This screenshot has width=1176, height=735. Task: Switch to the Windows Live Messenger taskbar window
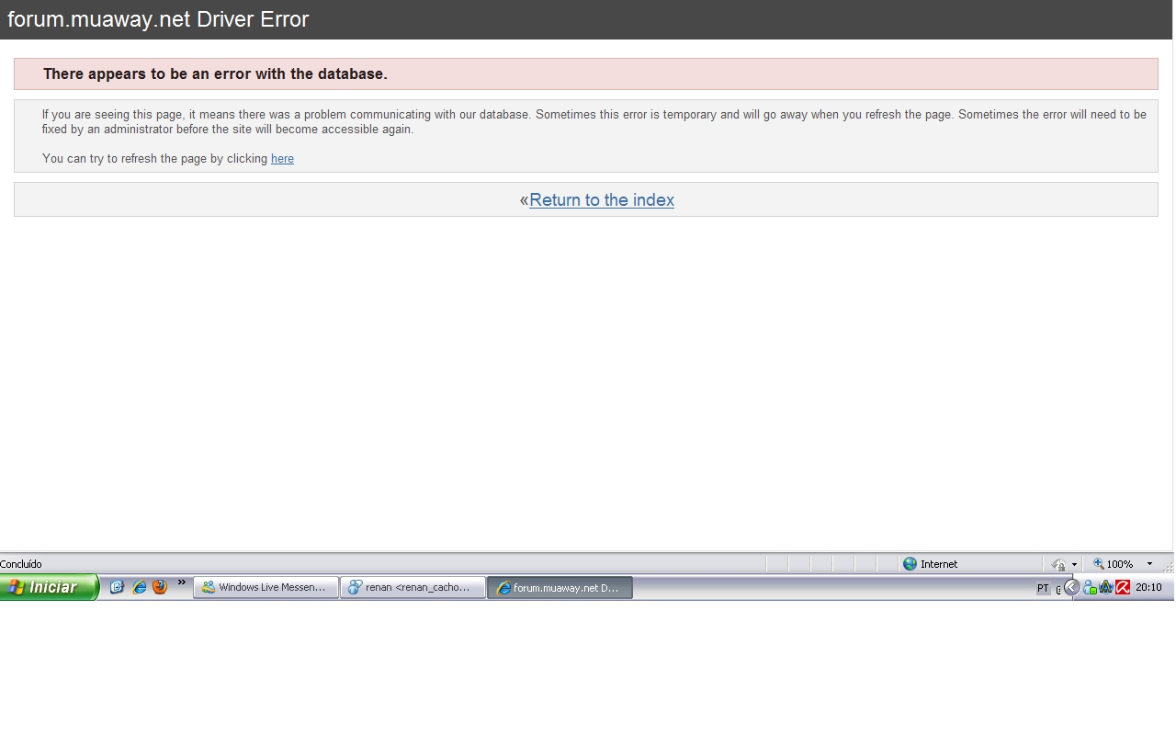pos(266,588)
